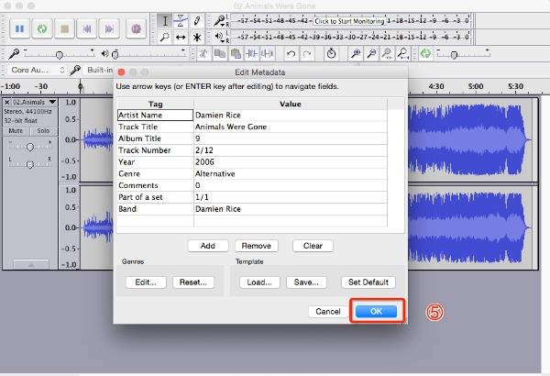Click Skip to Start button

tap(87, 28)
